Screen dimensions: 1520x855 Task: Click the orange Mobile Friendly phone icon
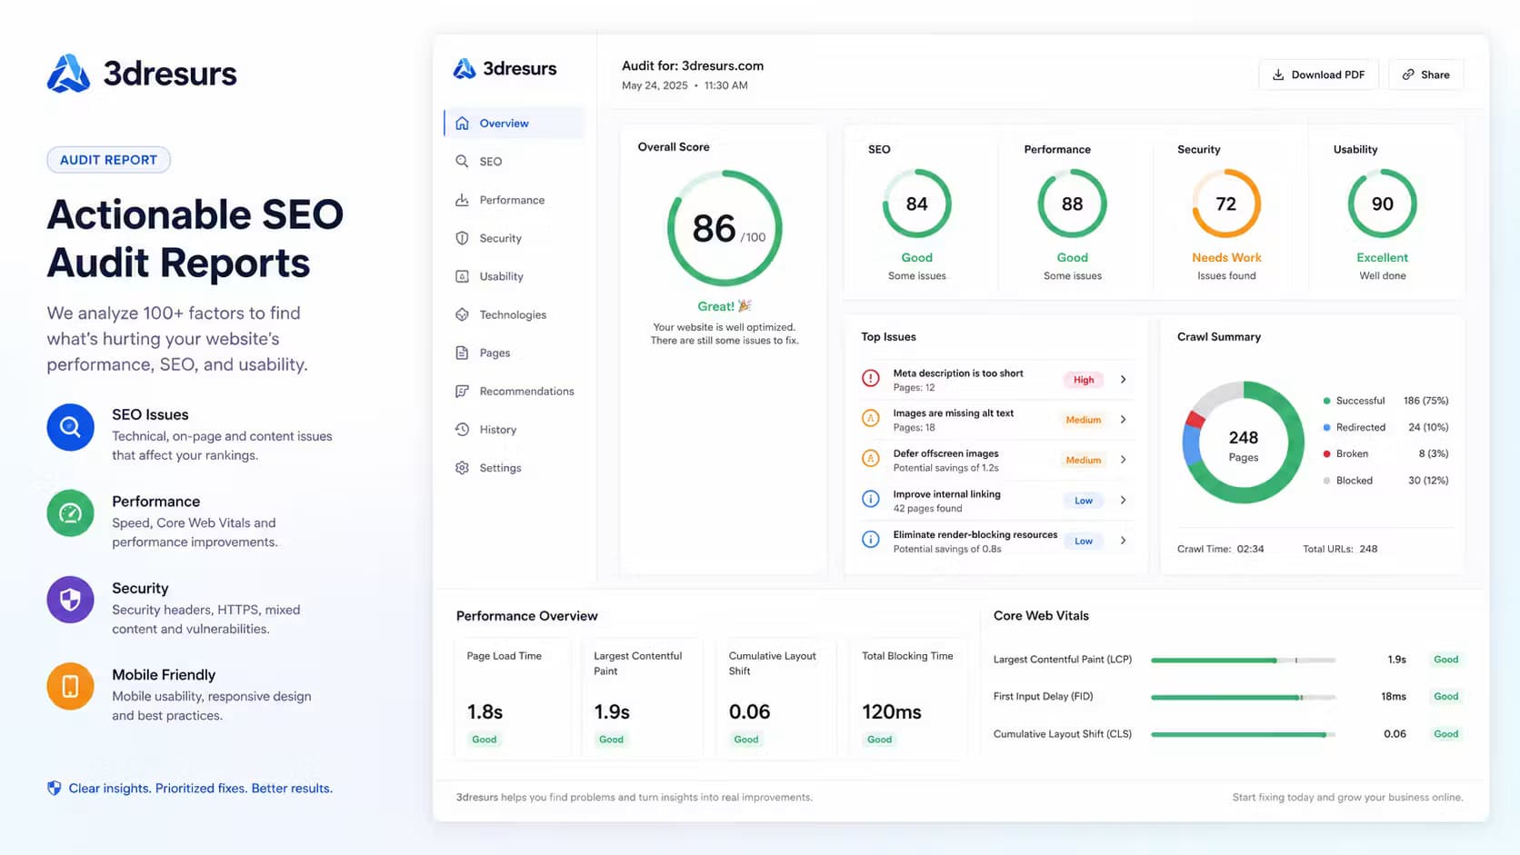tap(70, 686)
